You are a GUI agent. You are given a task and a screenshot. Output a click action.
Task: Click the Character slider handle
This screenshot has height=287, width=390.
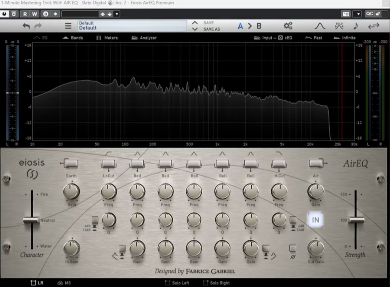[32, 220]
